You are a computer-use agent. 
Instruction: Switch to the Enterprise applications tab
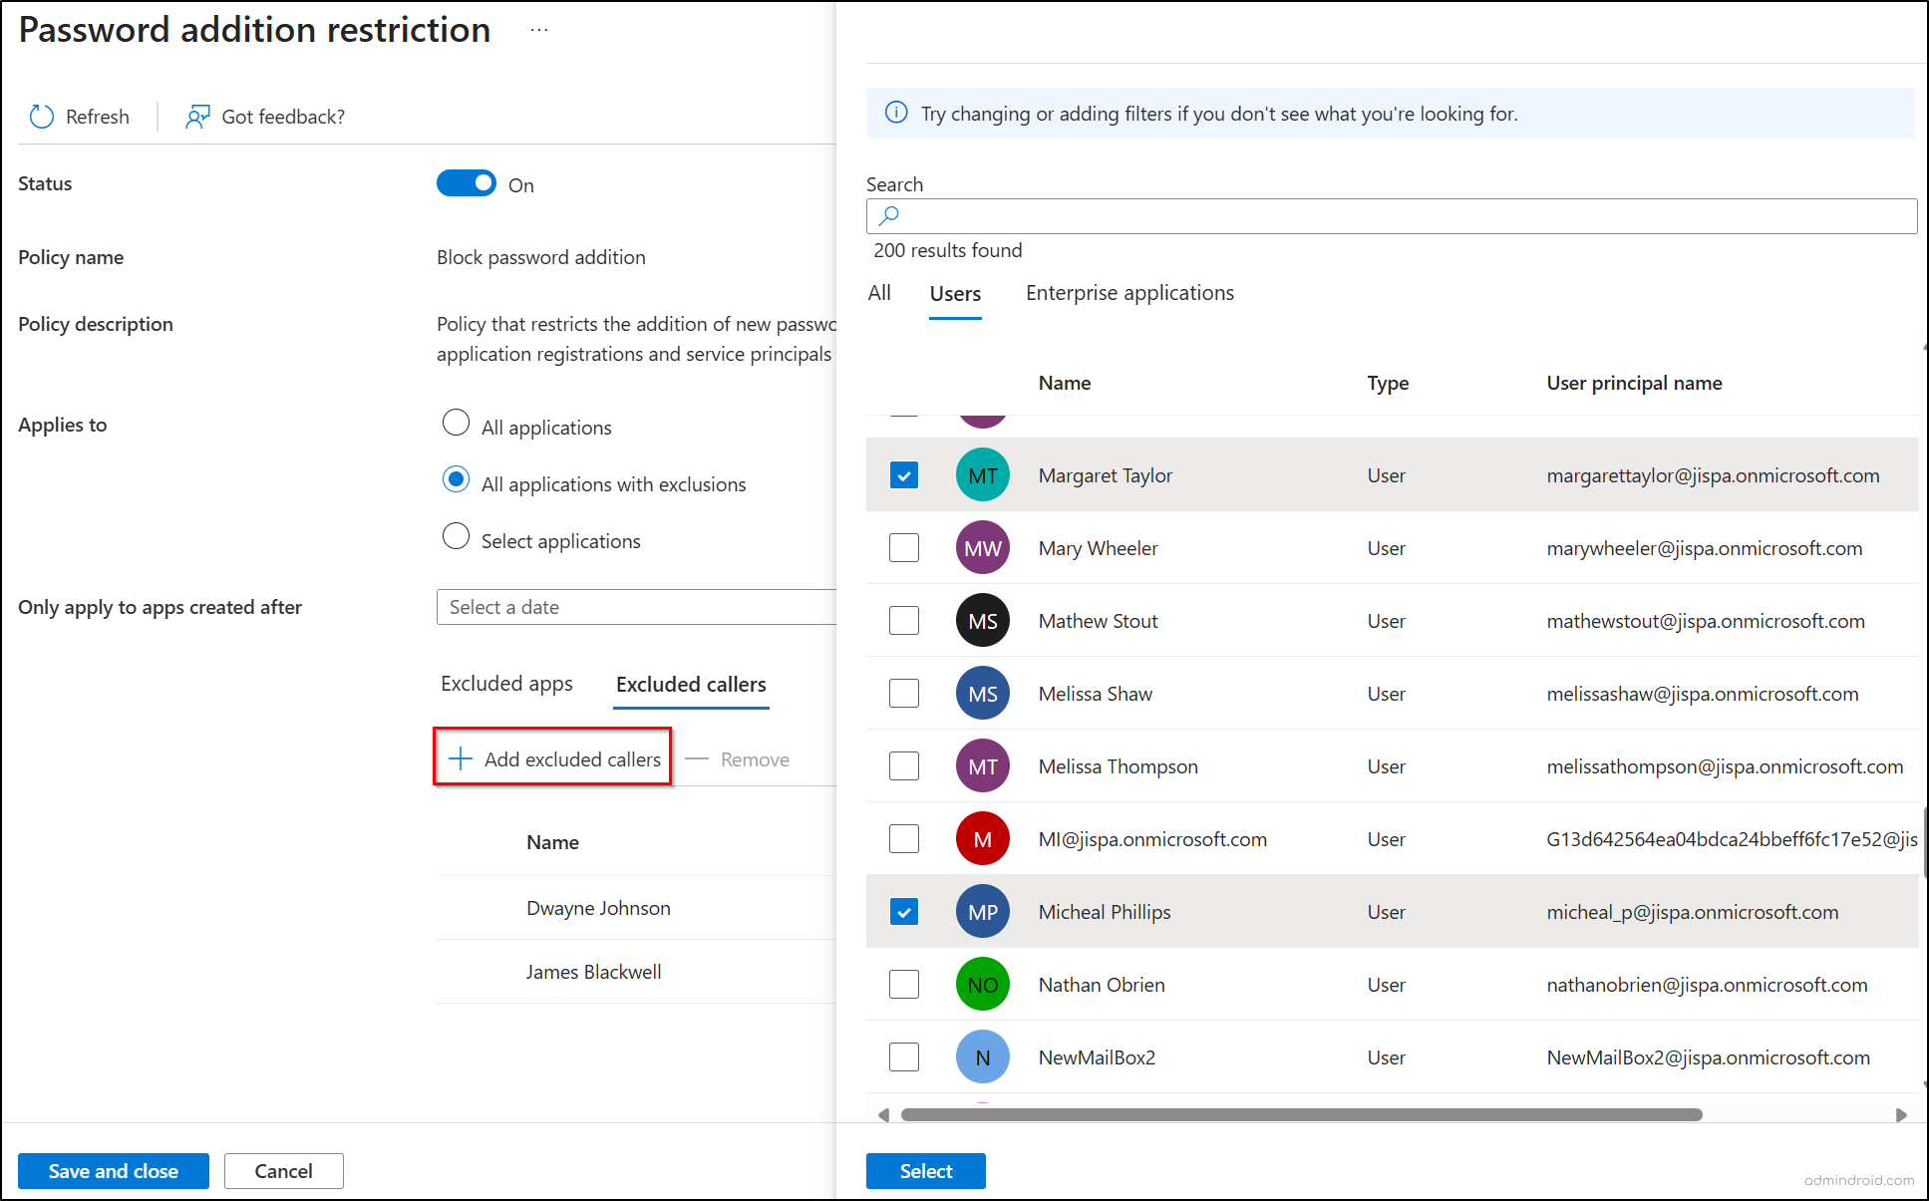point(1129,293)
